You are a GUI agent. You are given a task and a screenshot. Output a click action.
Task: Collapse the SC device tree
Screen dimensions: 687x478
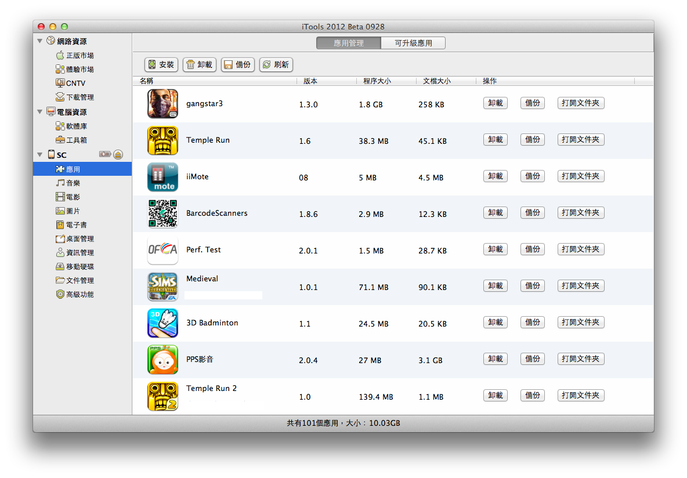[x=40, y=155]
